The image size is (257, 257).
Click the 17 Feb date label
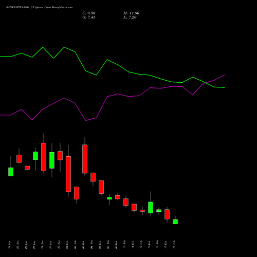[166, 245]
